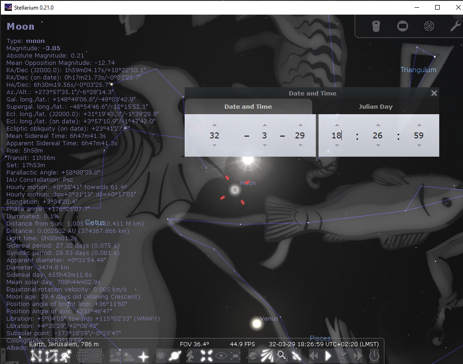Show the equatorial grid
Image resolution: width=463 pixels, height=364 pixels.
(x=82, y=356)
